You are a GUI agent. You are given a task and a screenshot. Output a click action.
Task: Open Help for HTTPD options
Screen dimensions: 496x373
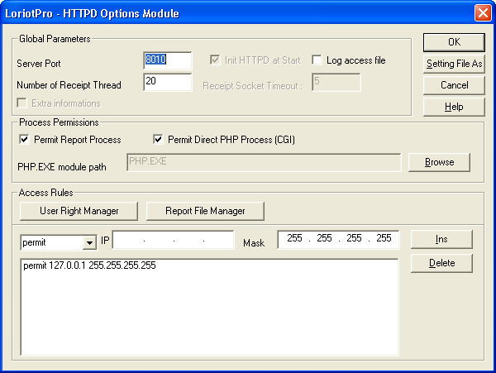coord(453,107)
